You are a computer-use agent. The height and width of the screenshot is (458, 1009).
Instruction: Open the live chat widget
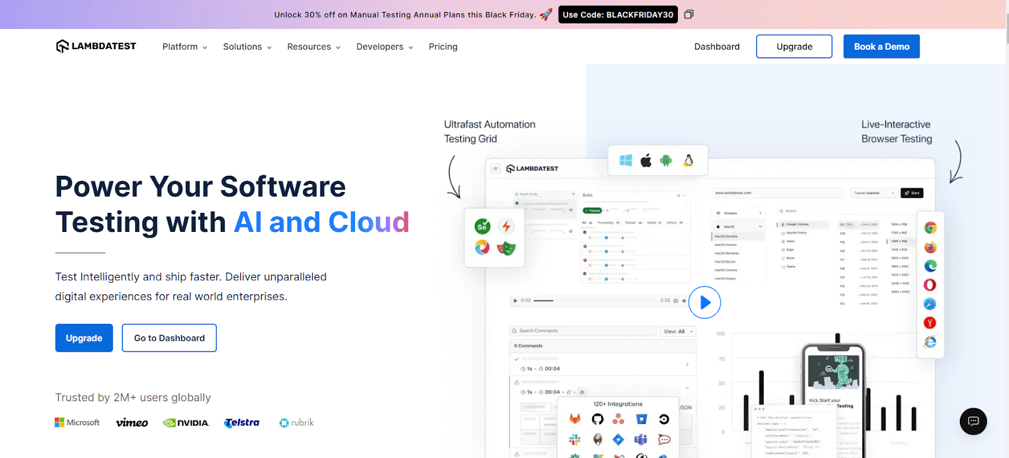point(973,421)
